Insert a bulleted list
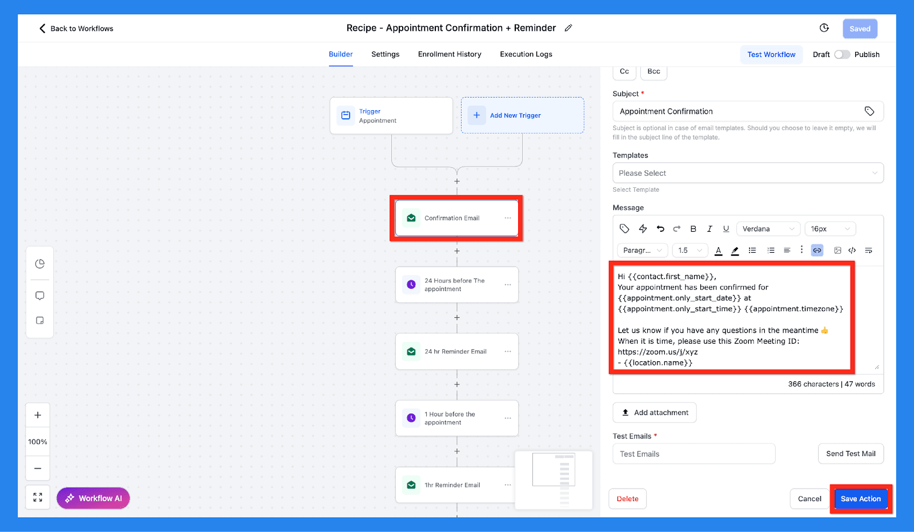 (x=752, y=251)
